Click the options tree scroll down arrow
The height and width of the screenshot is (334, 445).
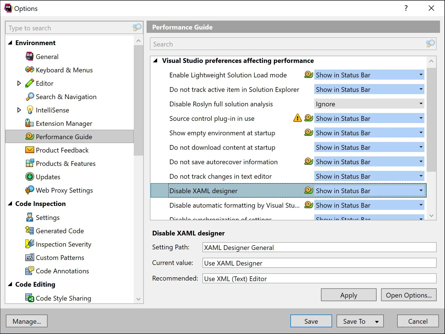139,299
